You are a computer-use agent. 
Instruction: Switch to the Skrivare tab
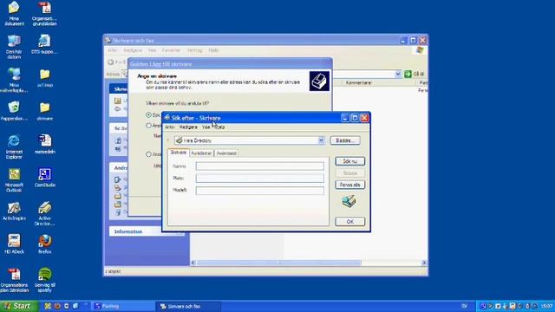[x=178, y=153]
